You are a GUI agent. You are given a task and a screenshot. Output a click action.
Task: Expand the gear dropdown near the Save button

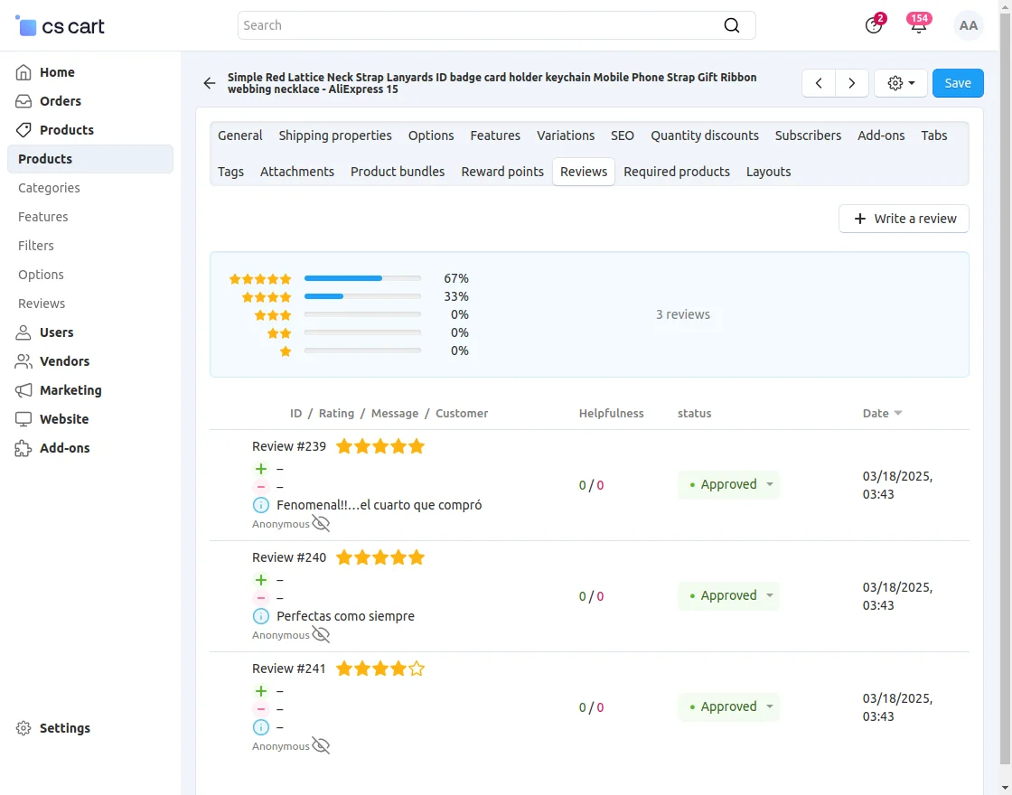900,82
